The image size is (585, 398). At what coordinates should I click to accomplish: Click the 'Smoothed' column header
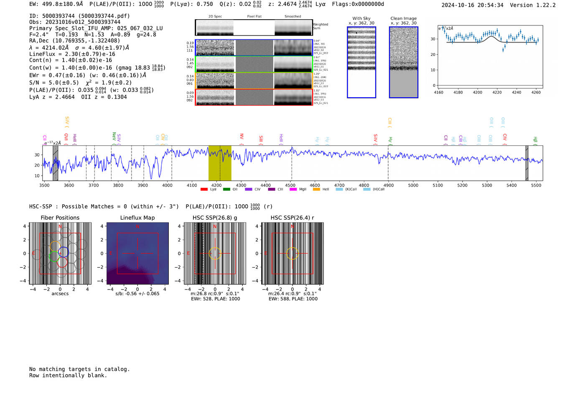[293, 16]
